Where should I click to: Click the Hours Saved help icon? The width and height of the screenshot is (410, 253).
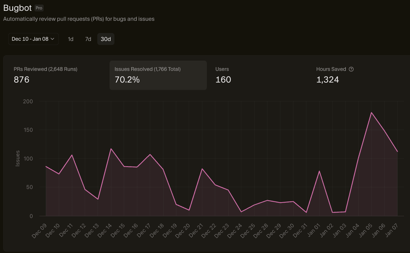(351, 69)
